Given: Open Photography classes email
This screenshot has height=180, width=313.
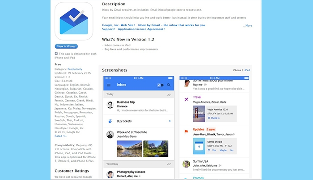Looking at the screenshot, I should [x=139, y=173].
